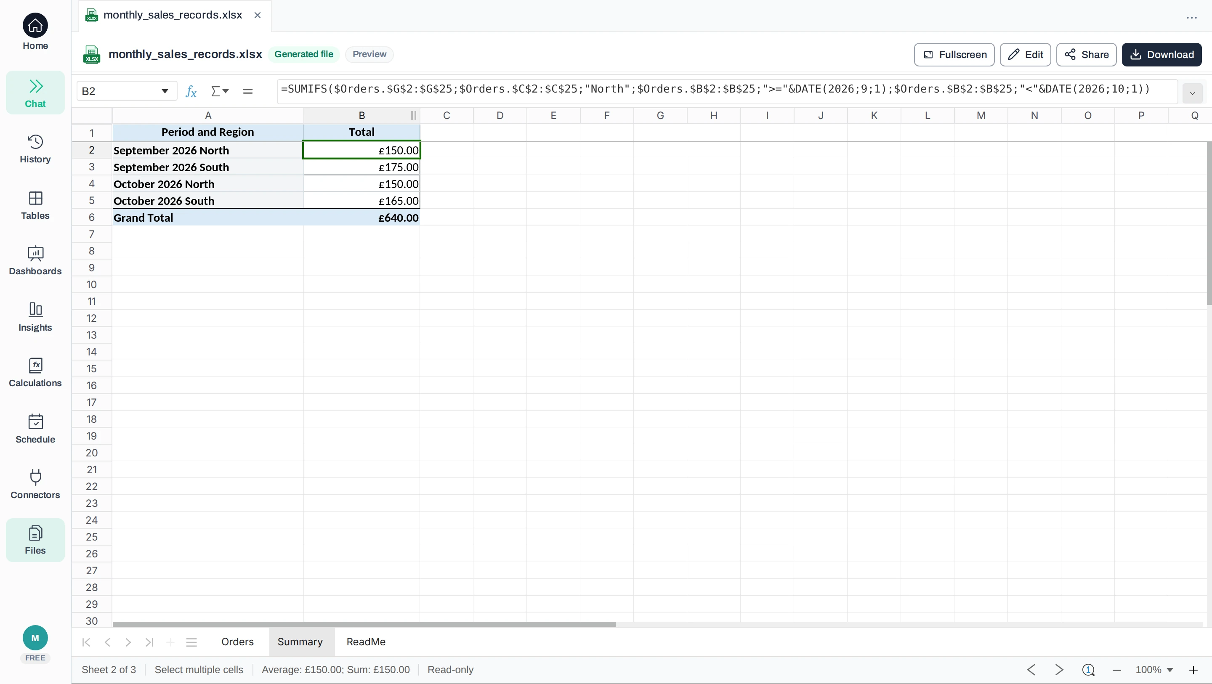Image resolution: width=1212 pixels, height=684 pixels.
Task: Open the Function Wizard fx icon
Action: point(191,91)
